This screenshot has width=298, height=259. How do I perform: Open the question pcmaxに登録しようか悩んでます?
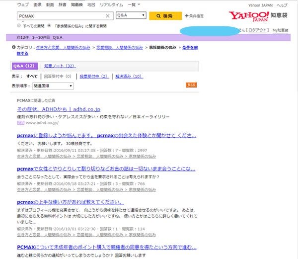pyautogui.click(x=107, y=136)
